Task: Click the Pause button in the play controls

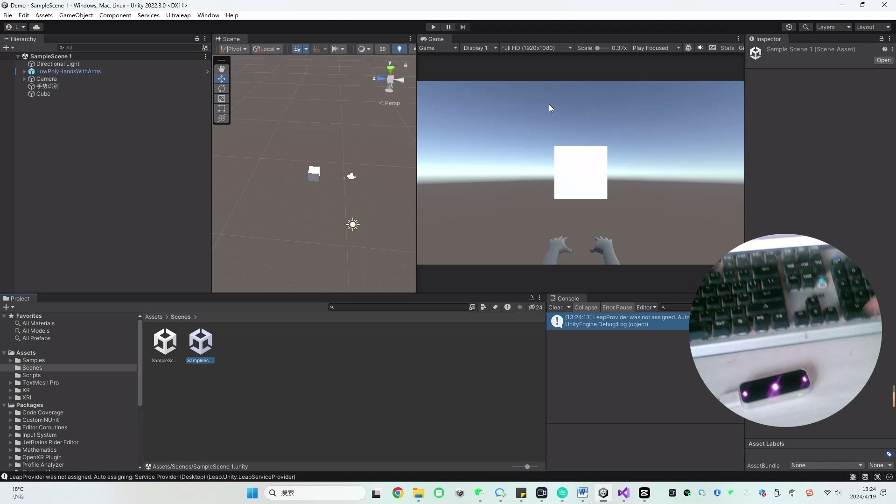Action: pos(448,27)
